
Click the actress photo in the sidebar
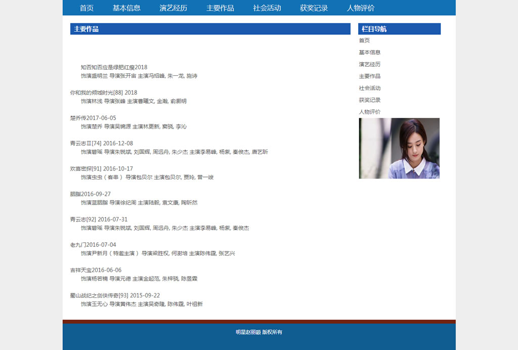tap(399, 148)
